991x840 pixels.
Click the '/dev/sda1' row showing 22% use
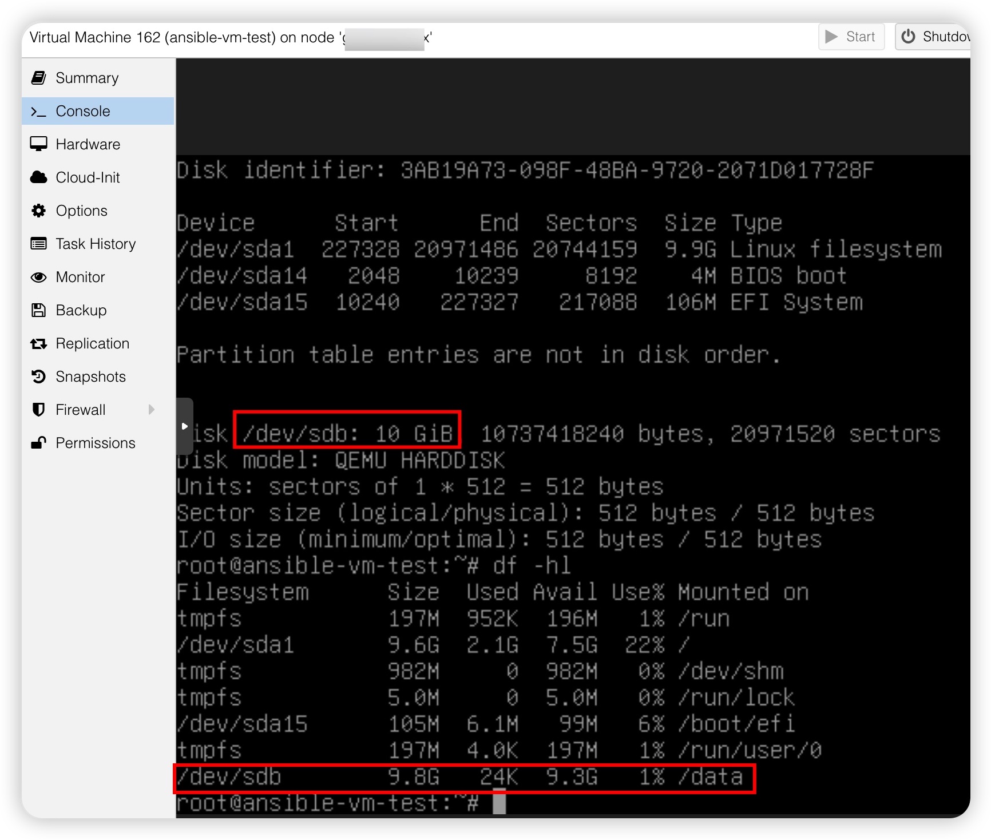click(x=434, y=644)
